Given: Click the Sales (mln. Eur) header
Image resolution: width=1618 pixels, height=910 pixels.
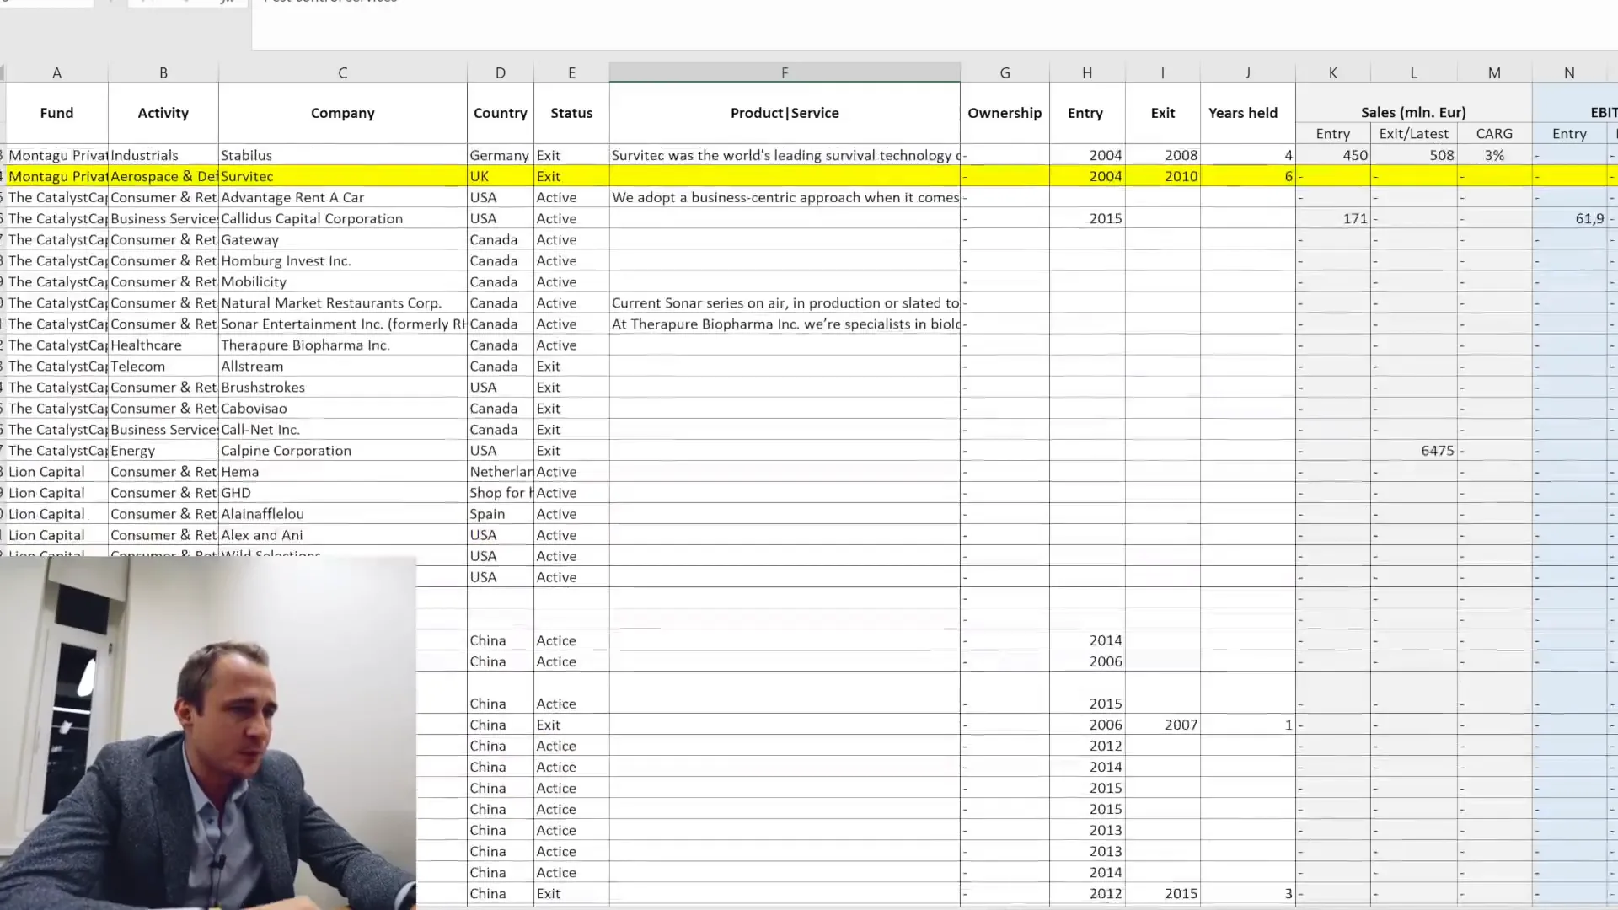Looking at the screenshot, I should (x=1413, y=112).
